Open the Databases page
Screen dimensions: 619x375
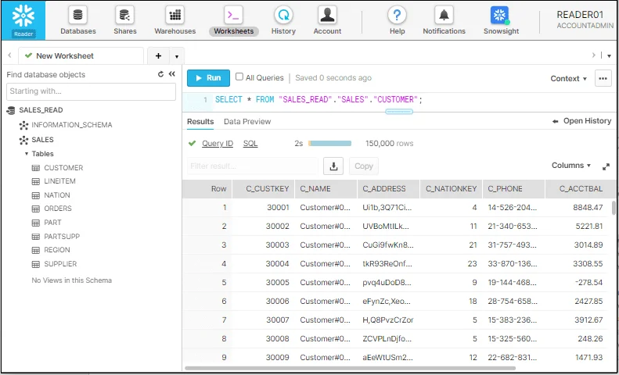coord(77,21)
